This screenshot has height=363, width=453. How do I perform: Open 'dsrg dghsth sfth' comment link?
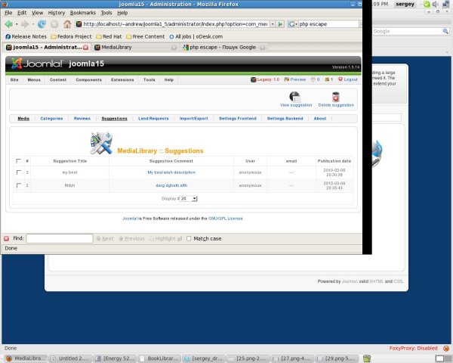(171, 185)
